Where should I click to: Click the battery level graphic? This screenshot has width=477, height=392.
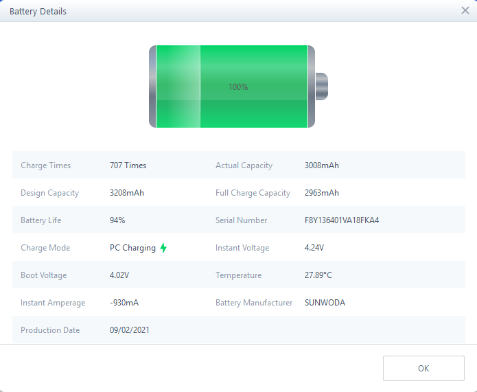pyautogui.click(x=239, y=87)
